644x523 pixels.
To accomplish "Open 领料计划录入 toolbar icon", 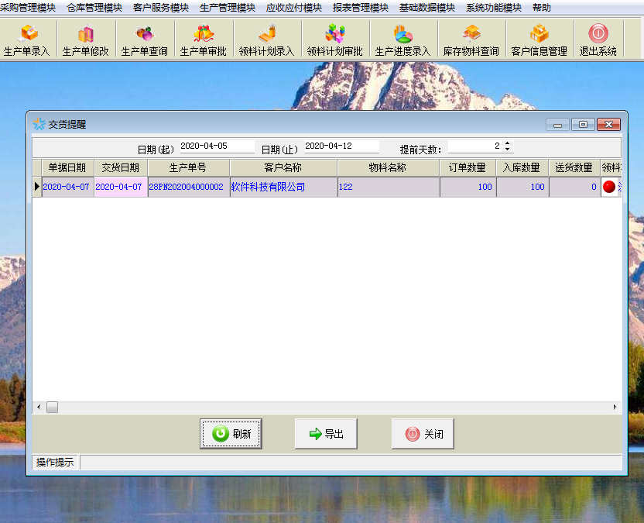I will pos(266,40).
